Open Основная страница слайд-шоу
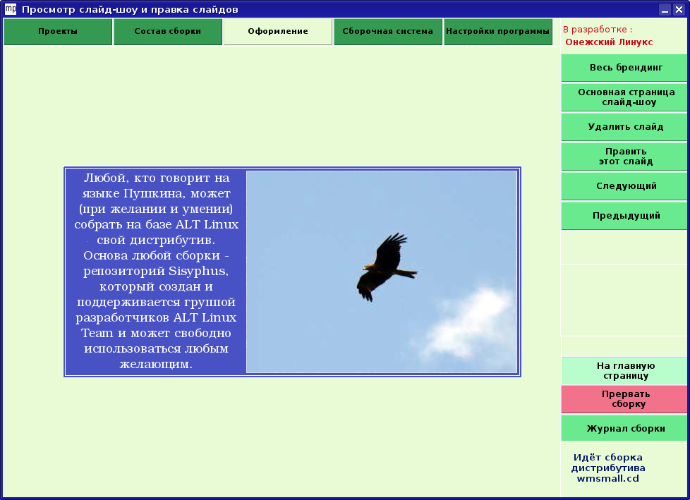The height and width of the screenshot is (500, 690). pos(625,97)
